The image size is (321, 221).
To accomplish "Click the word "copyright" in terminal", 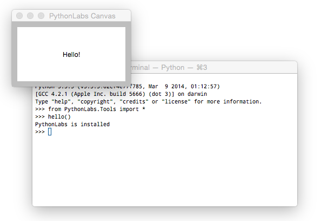I will pos(95,102).
